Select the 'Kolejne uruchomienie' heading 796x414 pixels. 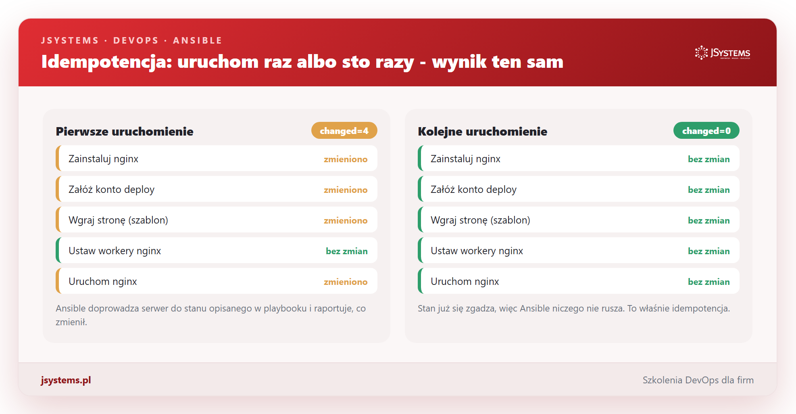click(482, 132)
